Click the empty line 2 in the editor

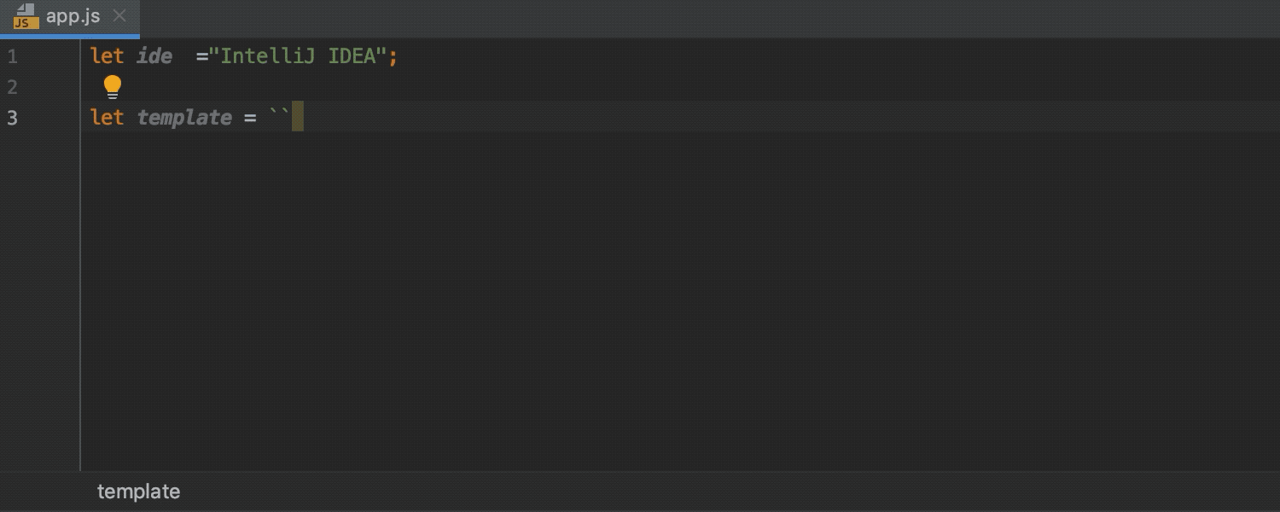(256, 86)
